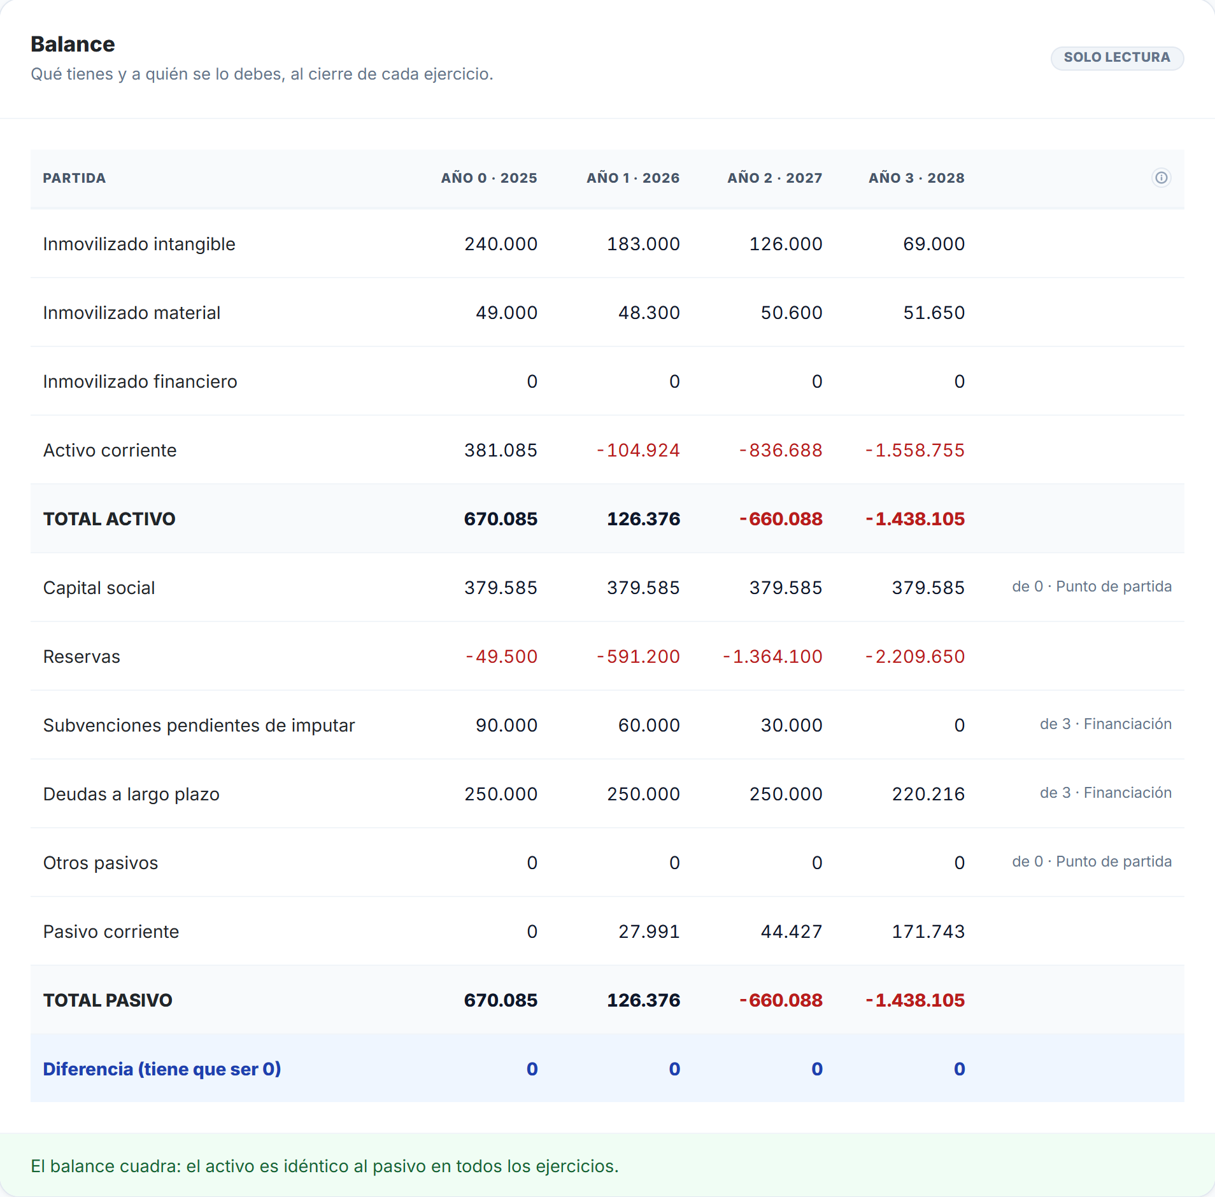Image resolution: width=1215 pixels, height=1197 pixels.
Task: Select the 'Inmovilizado financiero' row label
Action: pos(140,381)
